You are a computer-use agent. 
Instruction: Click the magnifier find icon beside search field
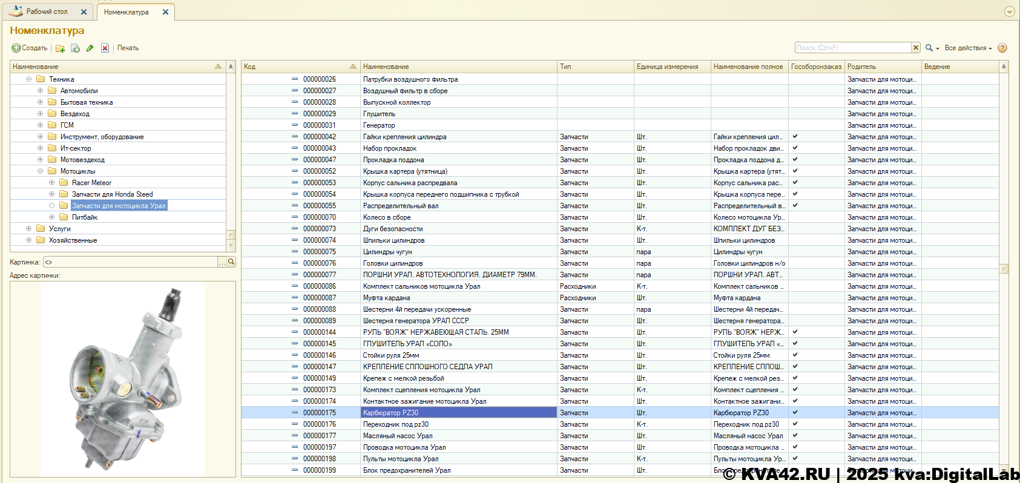pos(929,48)
